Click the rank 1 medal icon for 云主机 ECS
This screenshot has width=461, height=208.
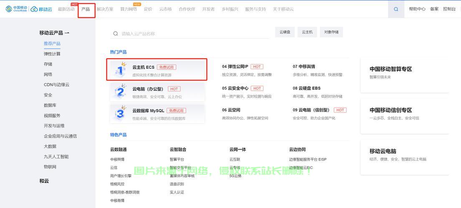point(120,70)
